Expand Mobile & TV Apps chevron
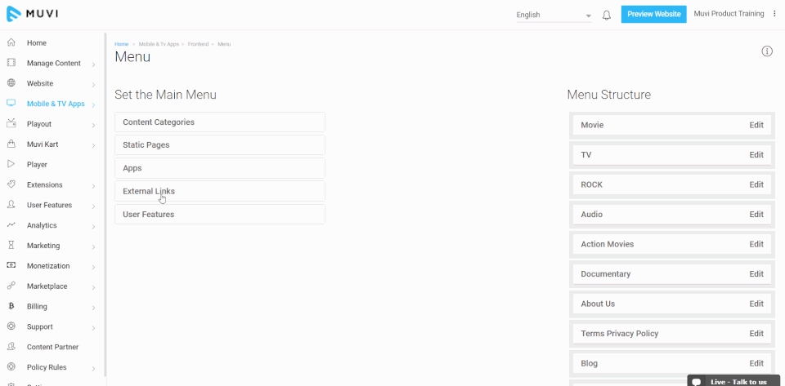785x386 pixels. pyautogui.click(x=93, y=104)
